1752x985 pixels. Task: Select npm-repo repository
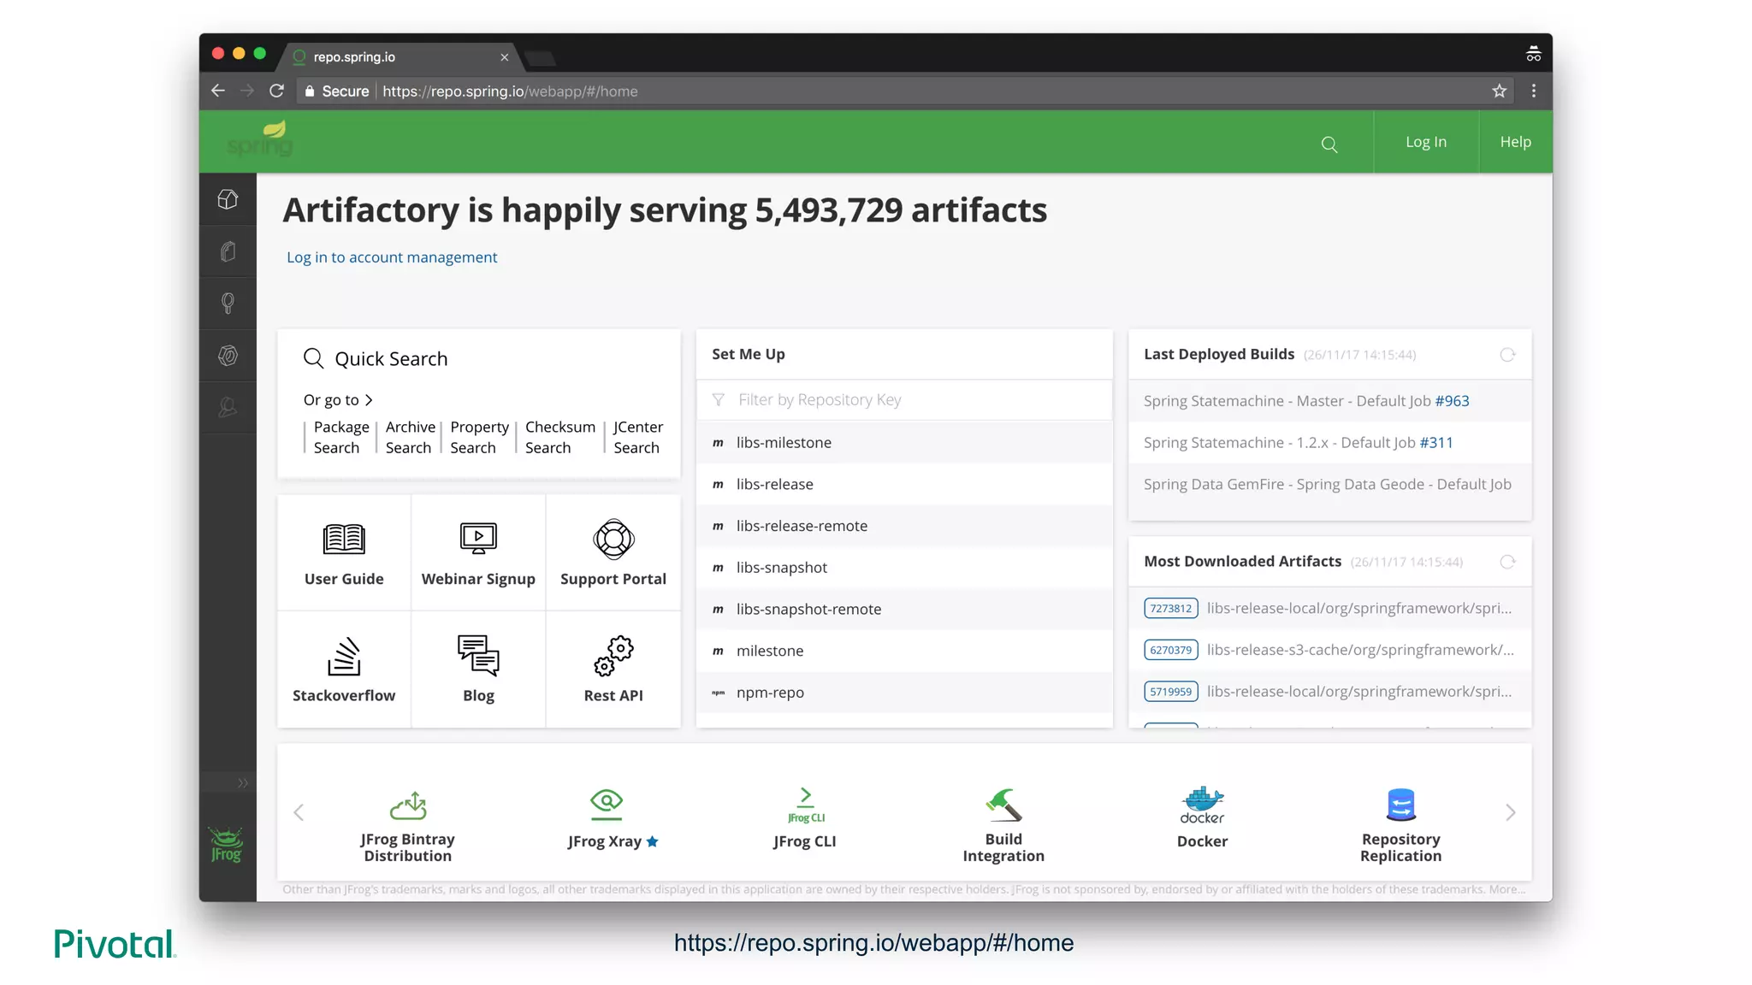(904, 693)
